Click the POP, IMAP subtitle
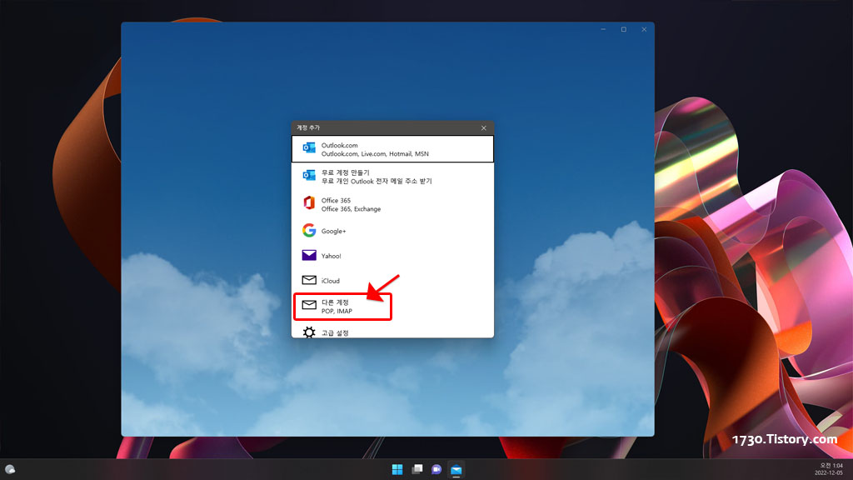 [x=337, y=312]
